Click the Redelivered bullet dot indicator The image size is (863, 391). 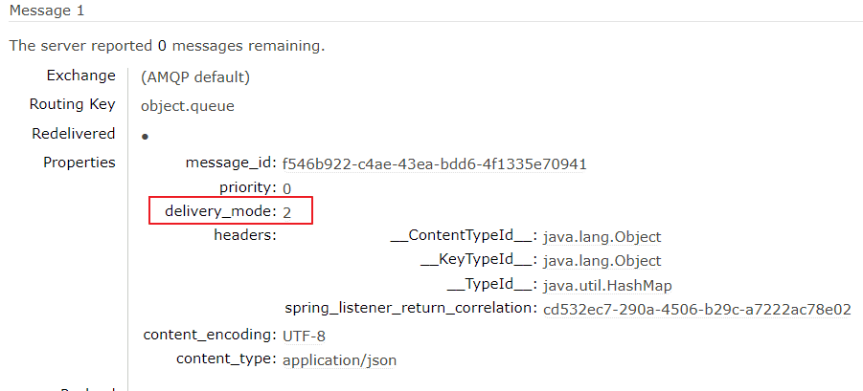click(x=145, y=137)
